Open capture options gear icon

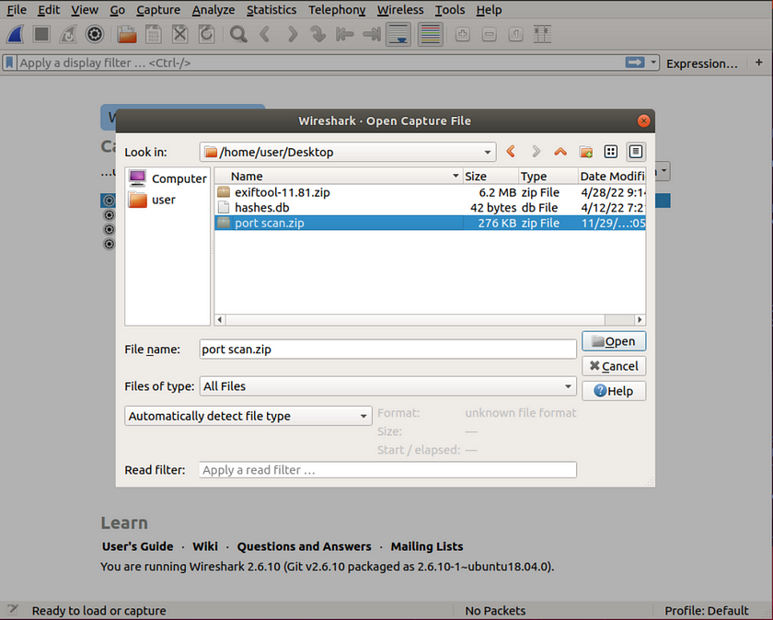(95, 35)
